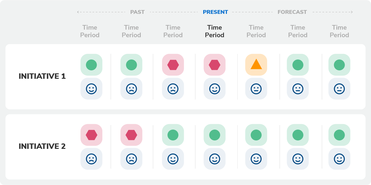This screenshot has width=371, height=185.
Task: Select Initiative 1's green circle in the last period
Action: pos(339,65)
